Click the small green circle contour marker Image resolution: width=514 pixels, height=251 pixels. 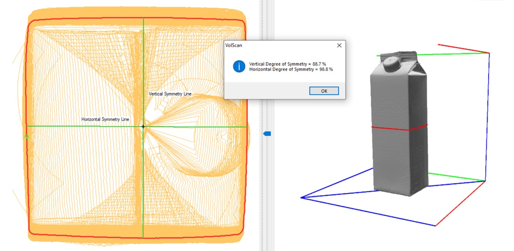(26, 137)
